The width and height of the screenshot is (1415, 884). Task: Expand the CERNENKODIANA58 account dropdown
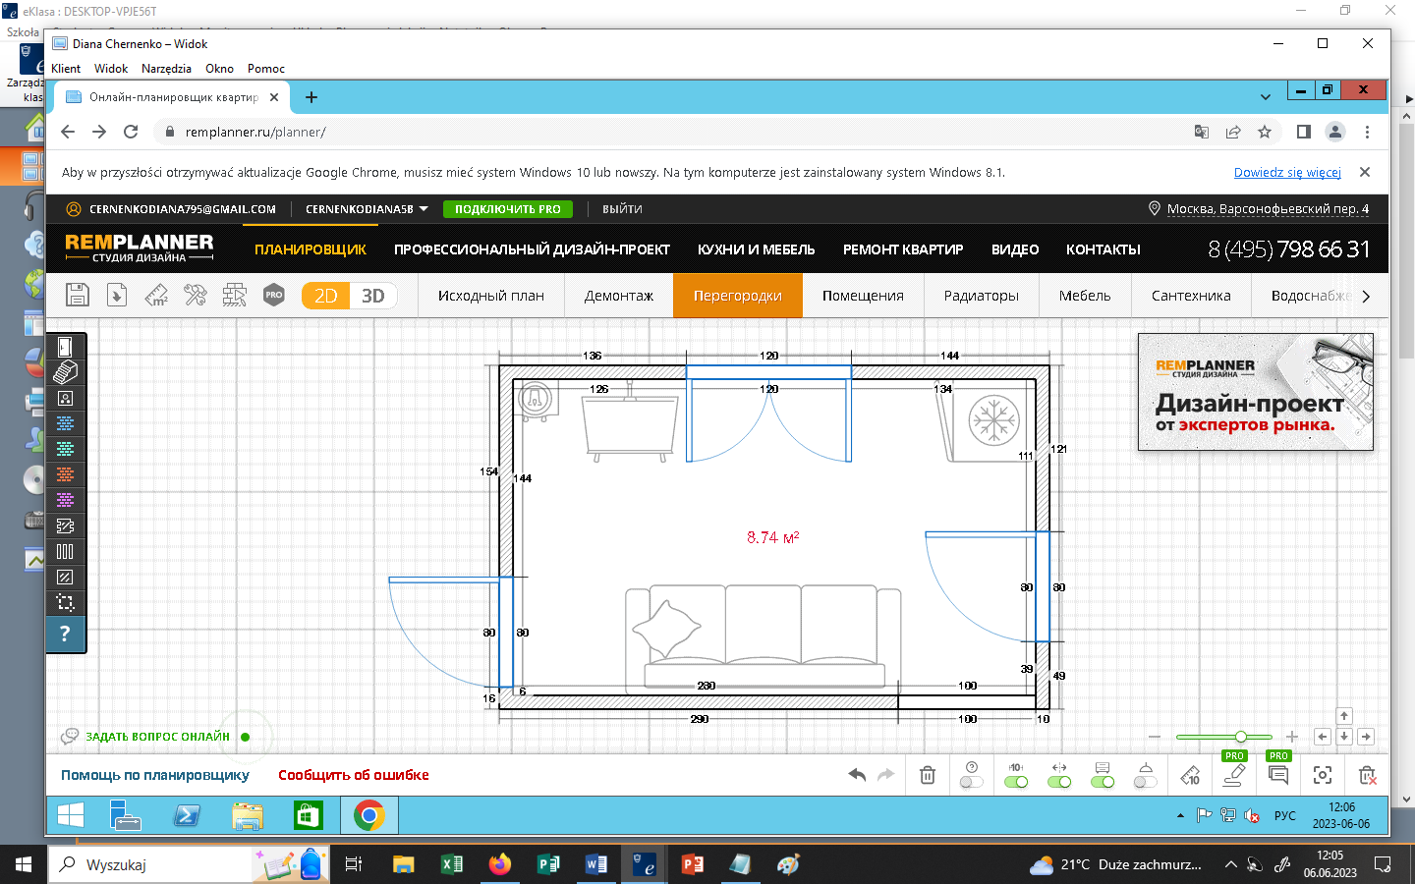pos(424,209)
